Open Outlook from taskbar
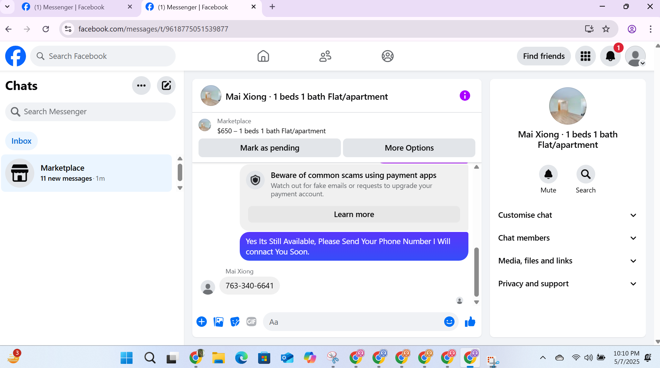 coord(287,358)
